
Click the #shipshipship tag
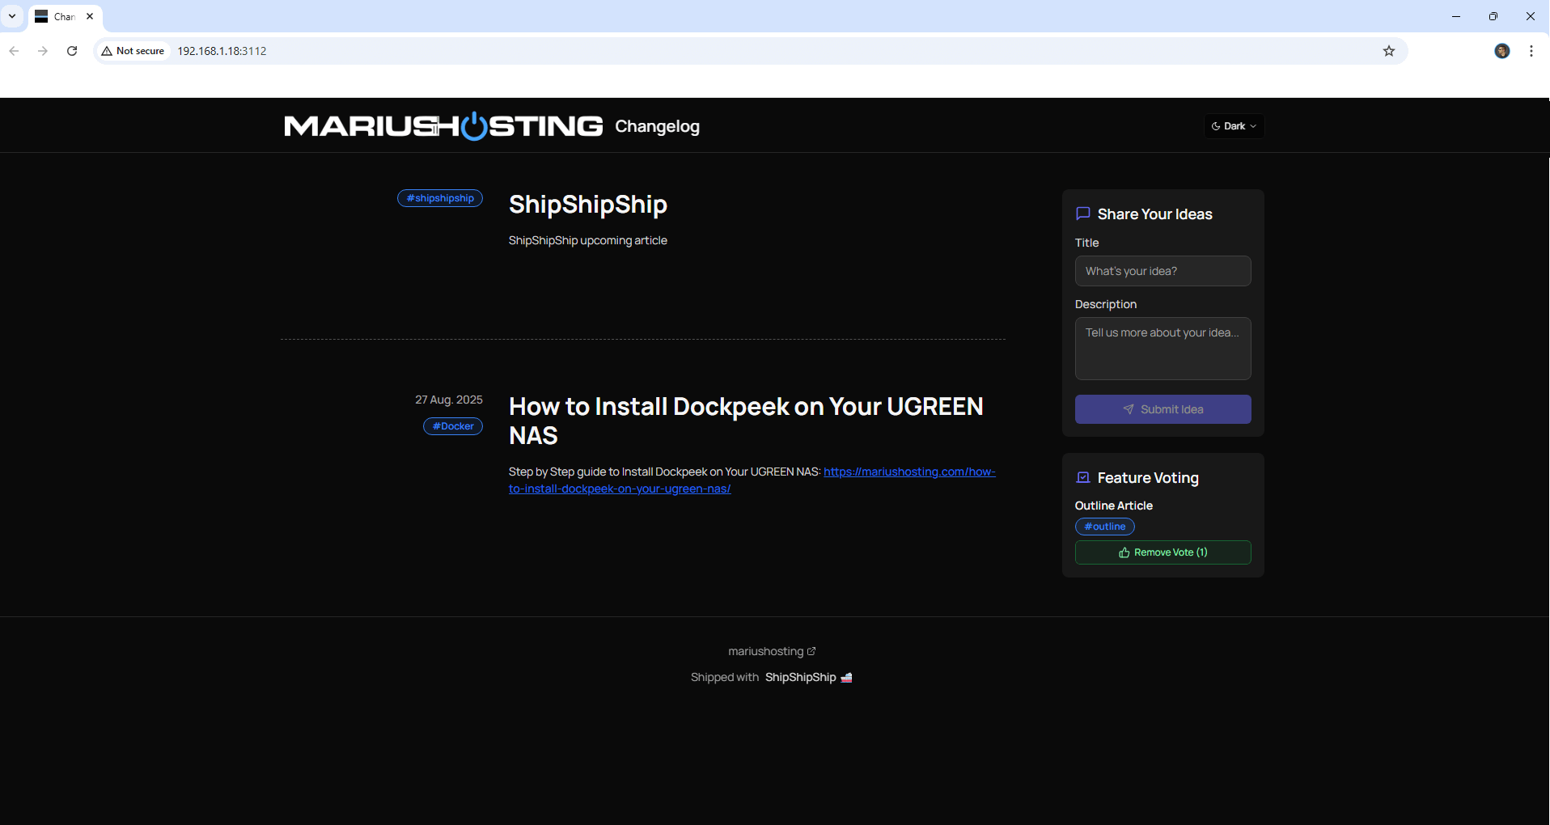point(440,198)
